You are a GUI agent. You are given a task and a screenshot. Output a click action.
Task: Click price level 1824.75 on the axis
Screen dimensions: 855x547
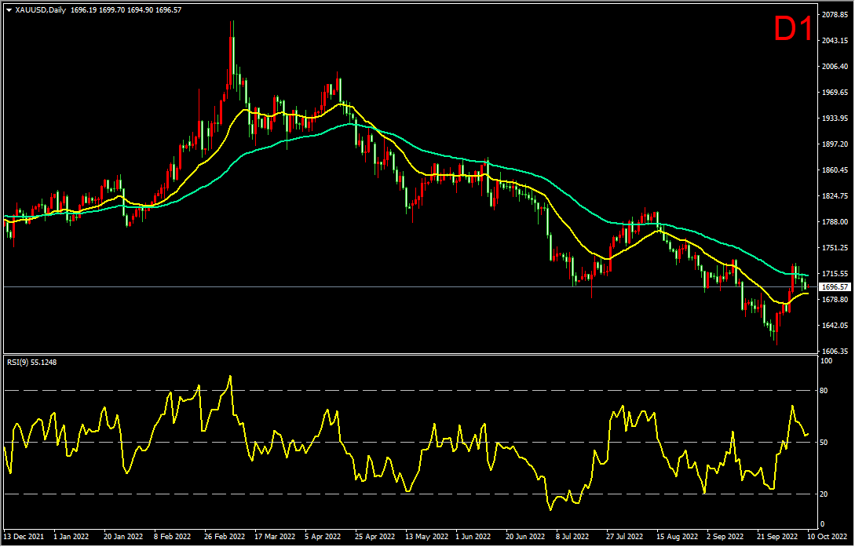tap(835, 195)
